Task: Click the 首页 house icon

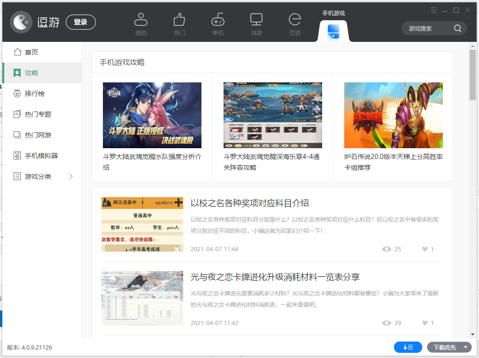Action: 17,52
